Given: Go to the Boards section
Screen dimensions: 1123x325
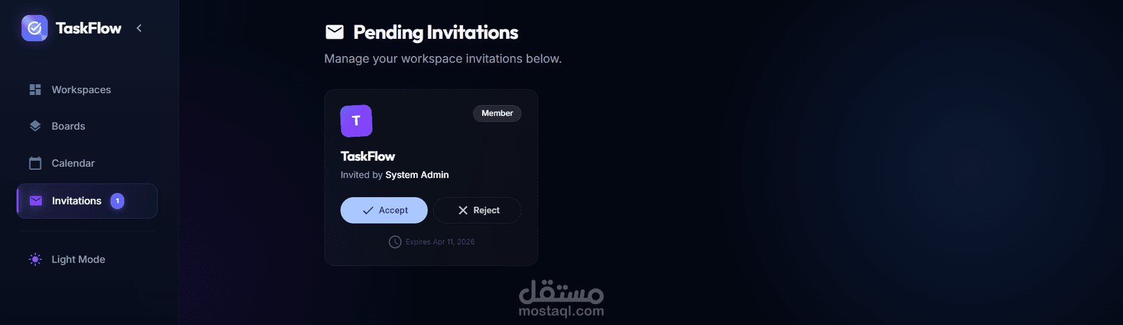Looking at the screenshot, I should click(x=68, y=126).
